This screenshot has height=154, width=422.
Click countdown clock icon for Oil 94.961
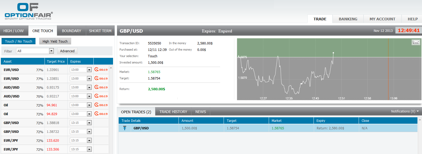click(x=96, y=105)
